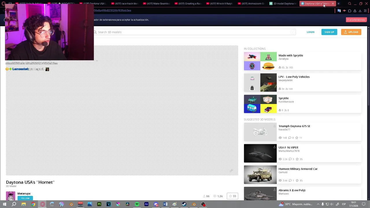Open Adobe After Effects from the taskbar
The height and width of the screenshot is (208, 370).
(x=146, y=204)
